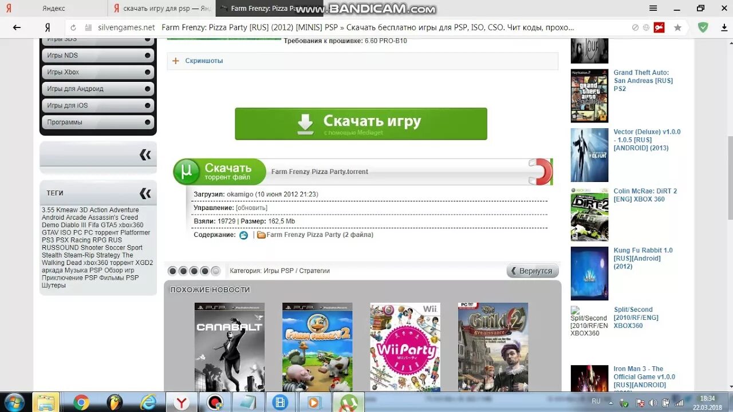The width and height of the screenshot is (733, 412).
Task: Click the Platformer tag
Action: (135, 233)
